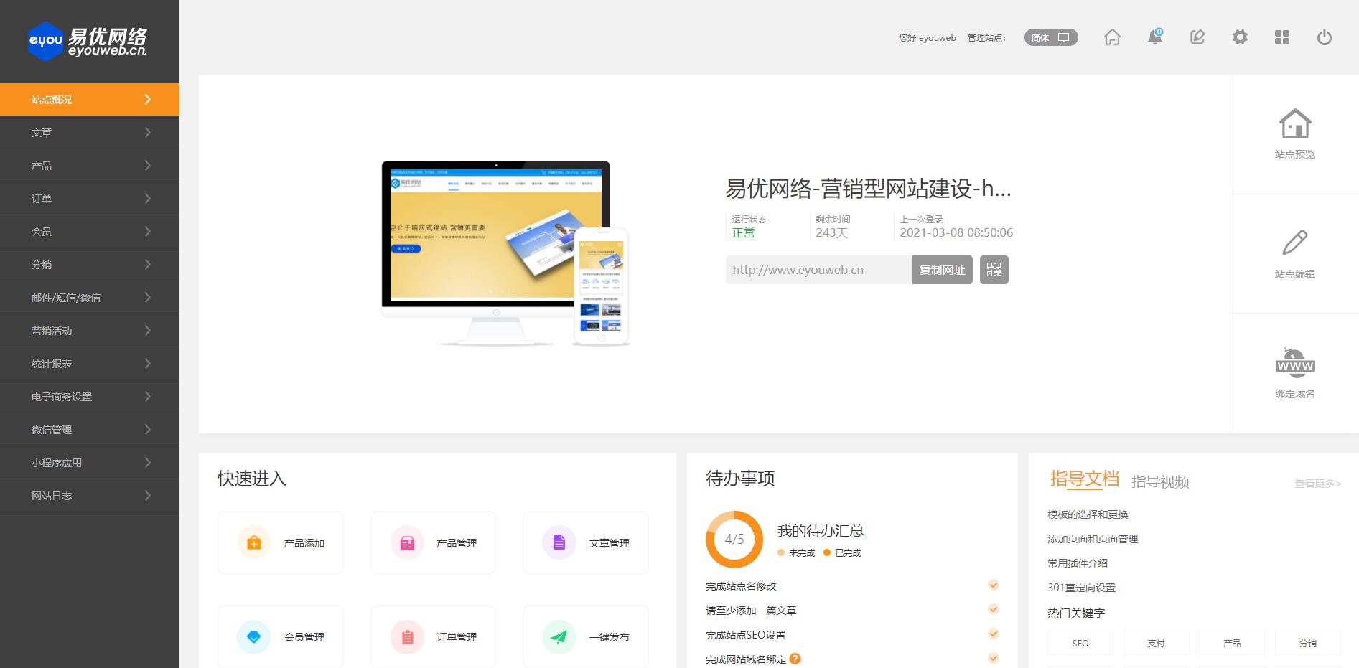Open site settings via the gear icon
Screen dimensions: 1359x668
(x=1240, y=37)
